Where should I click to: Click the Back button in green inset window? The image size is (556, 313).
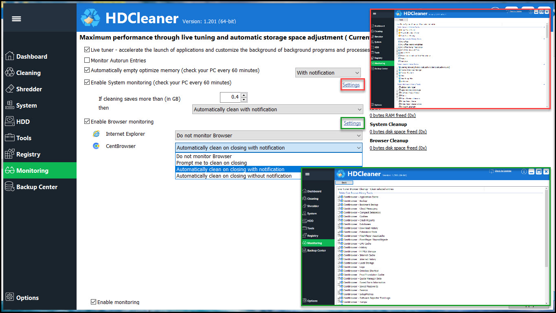tap(344, 183)
